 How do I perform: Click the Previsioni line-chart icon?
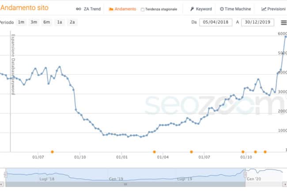coord(264,9)
